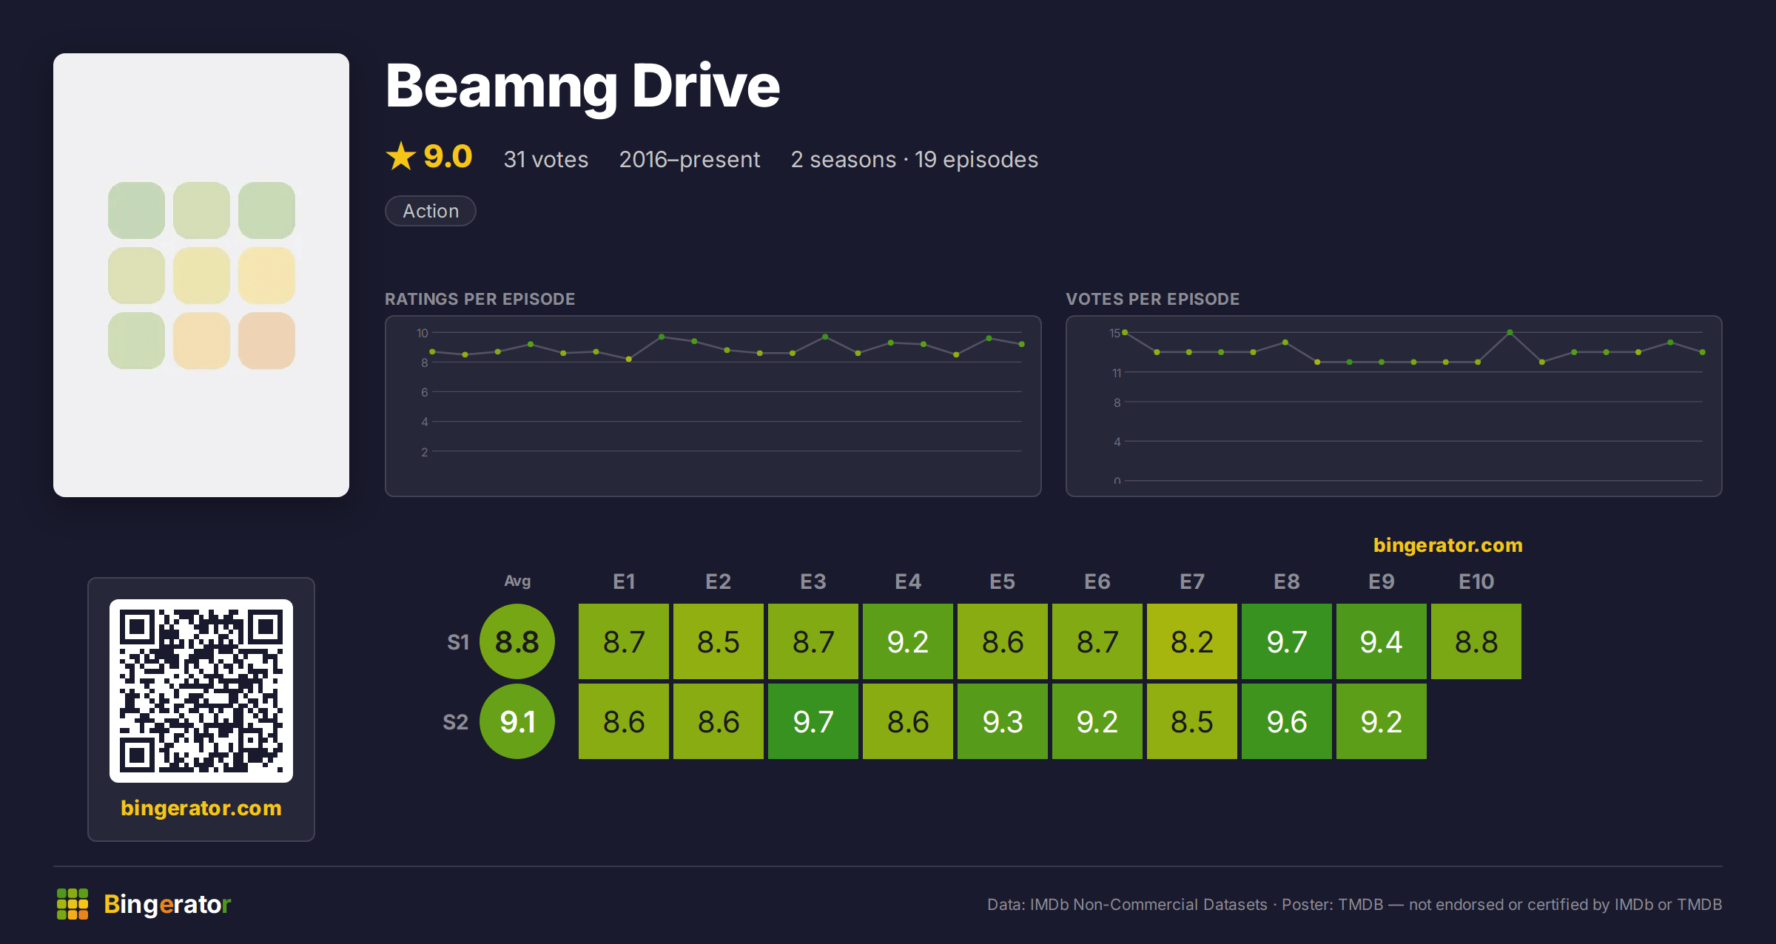The height and width of the screenshot is (944, 1776).
Task: Select the Action genre tag
Action: 431,211
